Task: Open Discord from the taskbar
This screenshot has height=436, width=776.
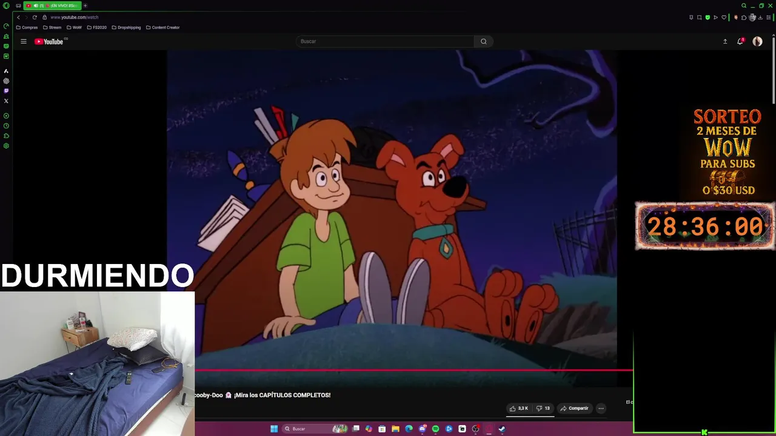Action: tap(423, 429)
